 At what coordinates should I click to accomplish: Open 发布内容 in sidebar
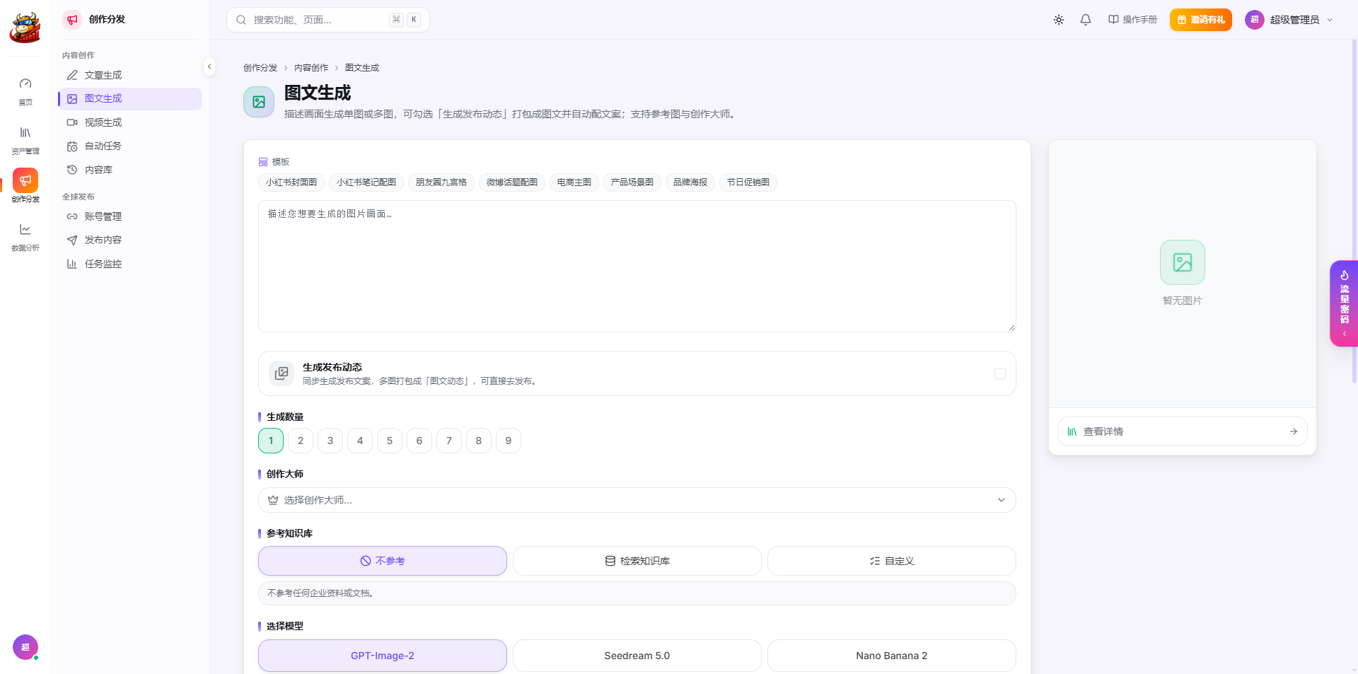coord(130,240)
